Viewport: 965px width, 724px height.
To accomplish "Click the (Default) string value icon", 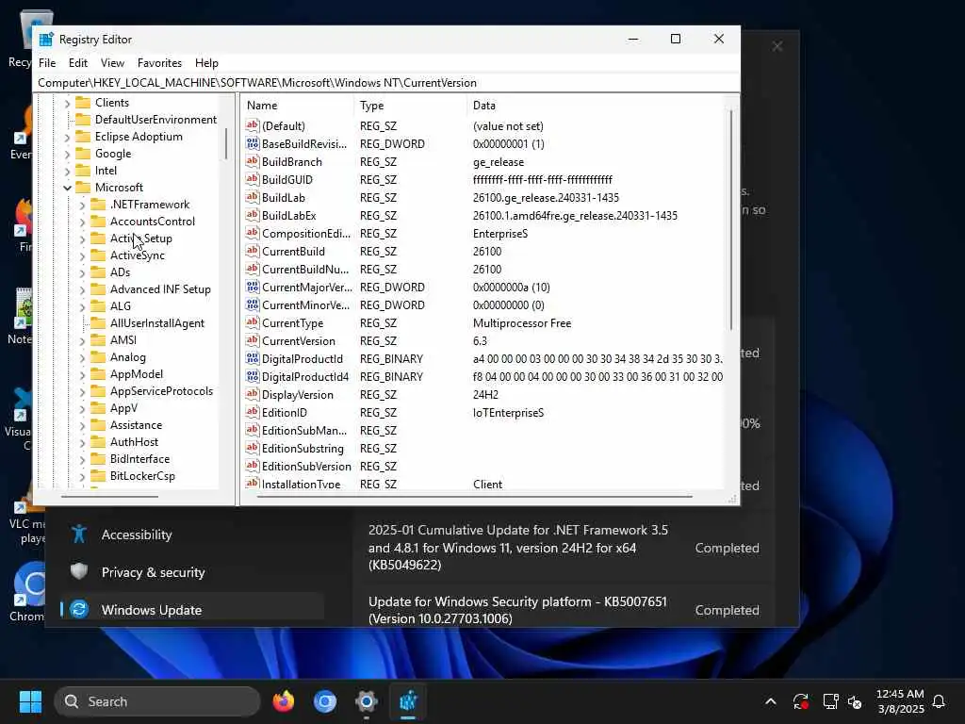I will tap(253, 125).
